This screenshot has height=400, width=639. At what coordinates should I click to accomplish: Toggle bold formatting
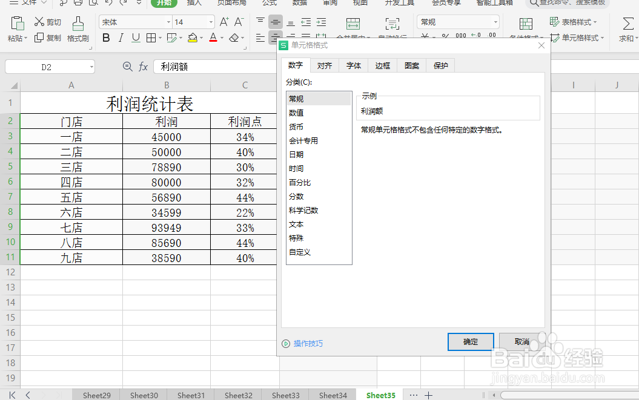(x=105, y=38)
